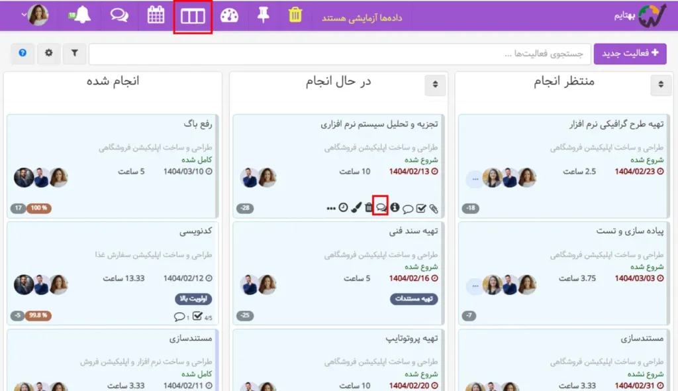Expand the more options dots on the card
The height and width of the screenshot is (391, 678).
coord(331,207)
